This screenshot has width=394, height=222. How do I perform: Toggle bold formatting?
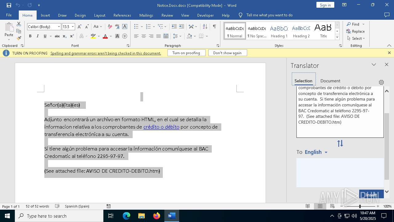[x=30, y=36]
